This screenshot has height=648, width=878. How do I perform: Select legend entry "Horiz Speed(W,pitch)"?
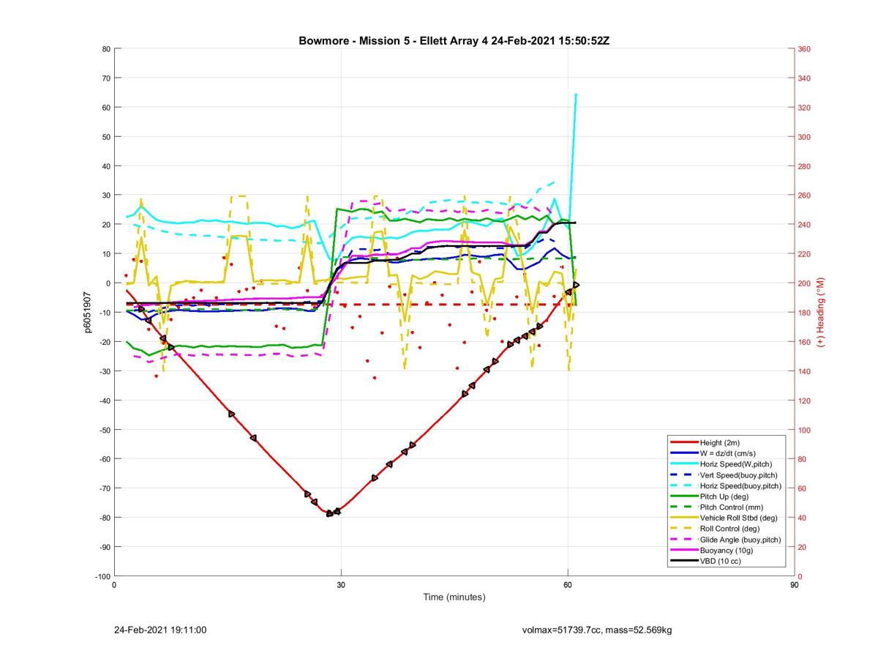736,464
